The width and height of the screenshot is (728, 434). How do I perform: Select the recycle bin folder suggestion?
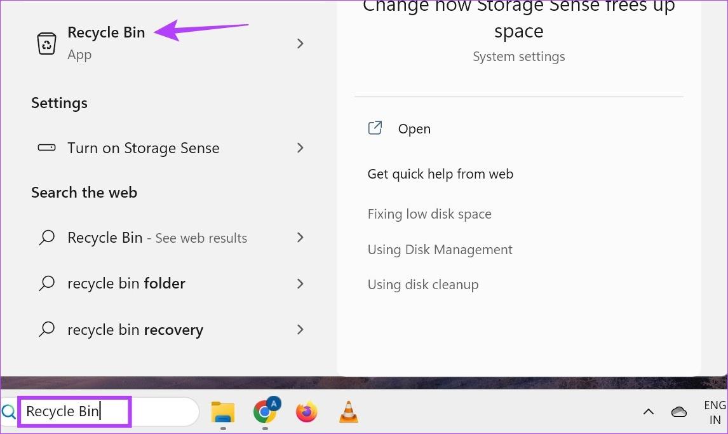point(126,283)
